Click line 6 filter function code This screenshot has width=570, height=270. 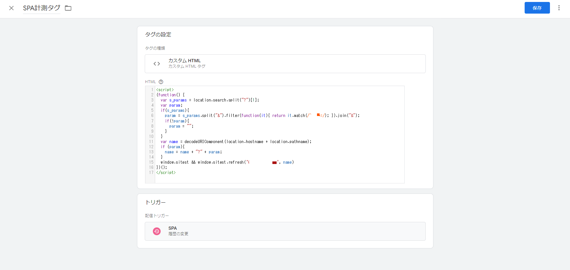point(262,116)
